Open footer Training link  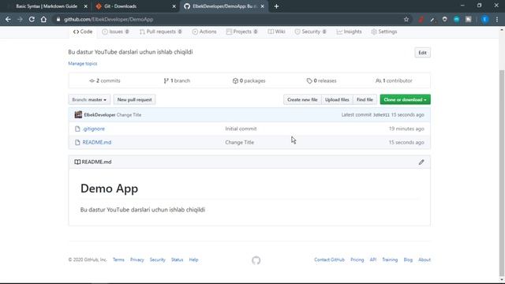tap(390, 260)
